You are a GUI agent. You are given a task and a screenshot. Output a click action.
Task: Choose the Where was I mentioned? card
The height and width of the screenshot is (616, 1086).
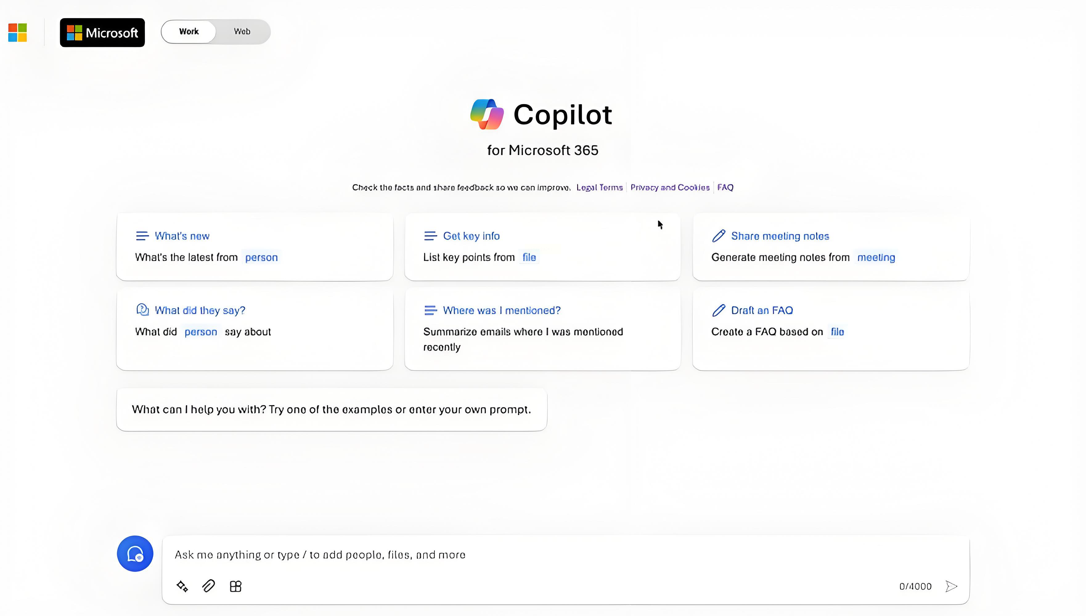tap(543, 329)
